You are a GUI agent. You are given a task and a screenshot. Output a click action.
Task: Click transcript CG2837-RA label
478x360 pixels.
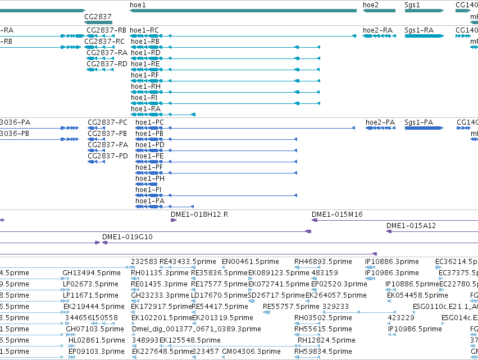[107, 53]
